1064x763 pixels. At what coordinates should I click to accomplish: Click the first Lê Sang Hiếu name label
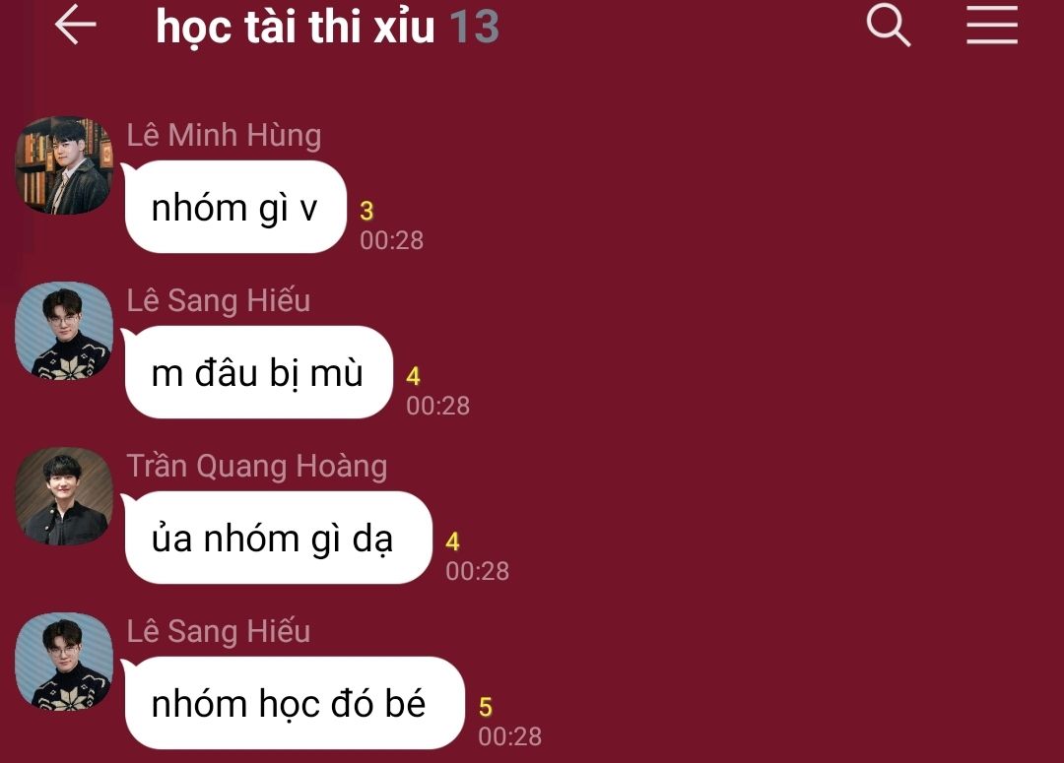(219, 301)
